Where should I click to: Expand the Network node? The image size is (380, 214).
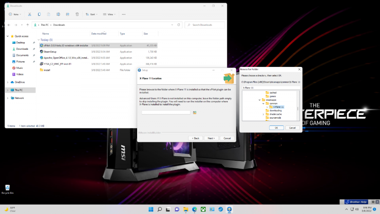(8, 98)
